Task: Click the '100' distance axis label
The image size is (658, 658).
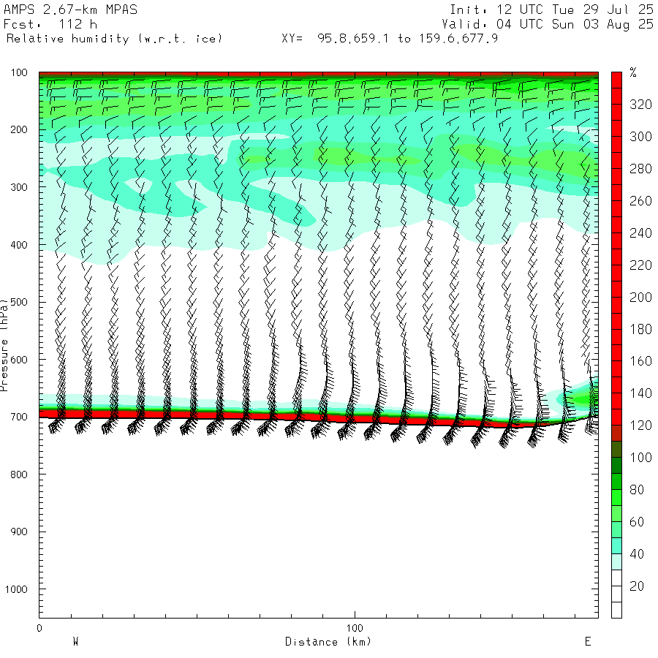Action: (355, 628)
